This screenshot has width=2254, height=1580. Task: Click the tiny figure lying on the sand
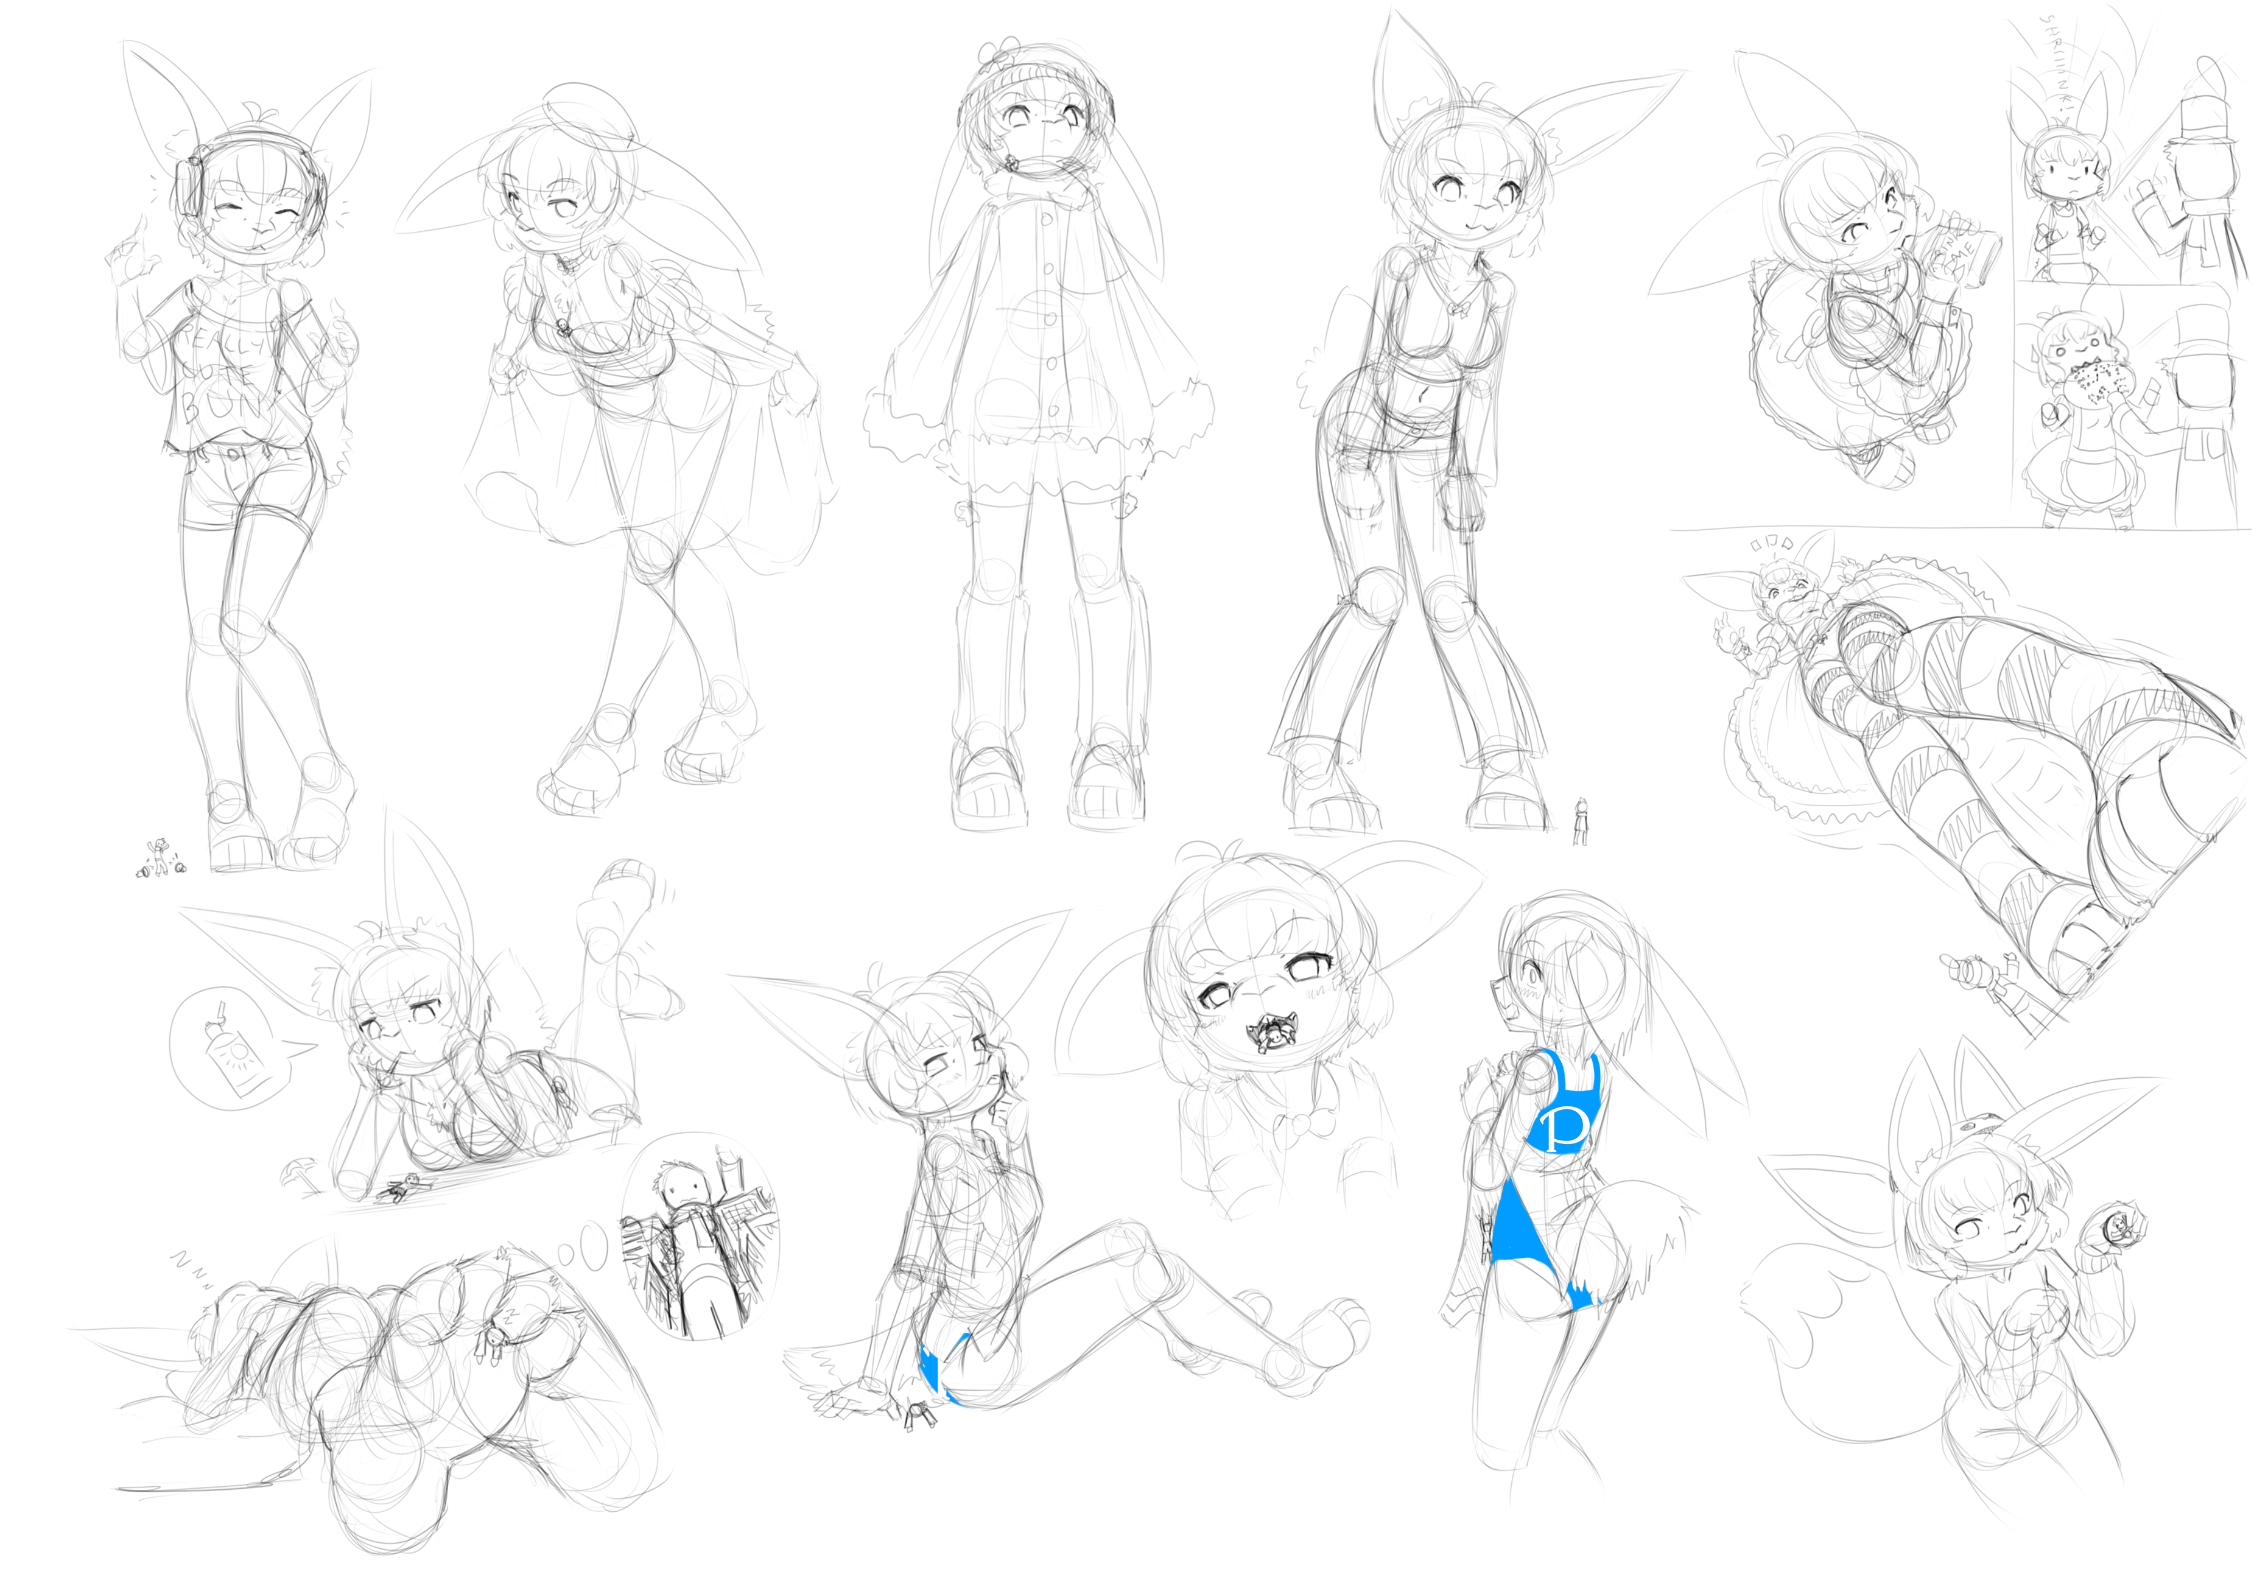404,1189
